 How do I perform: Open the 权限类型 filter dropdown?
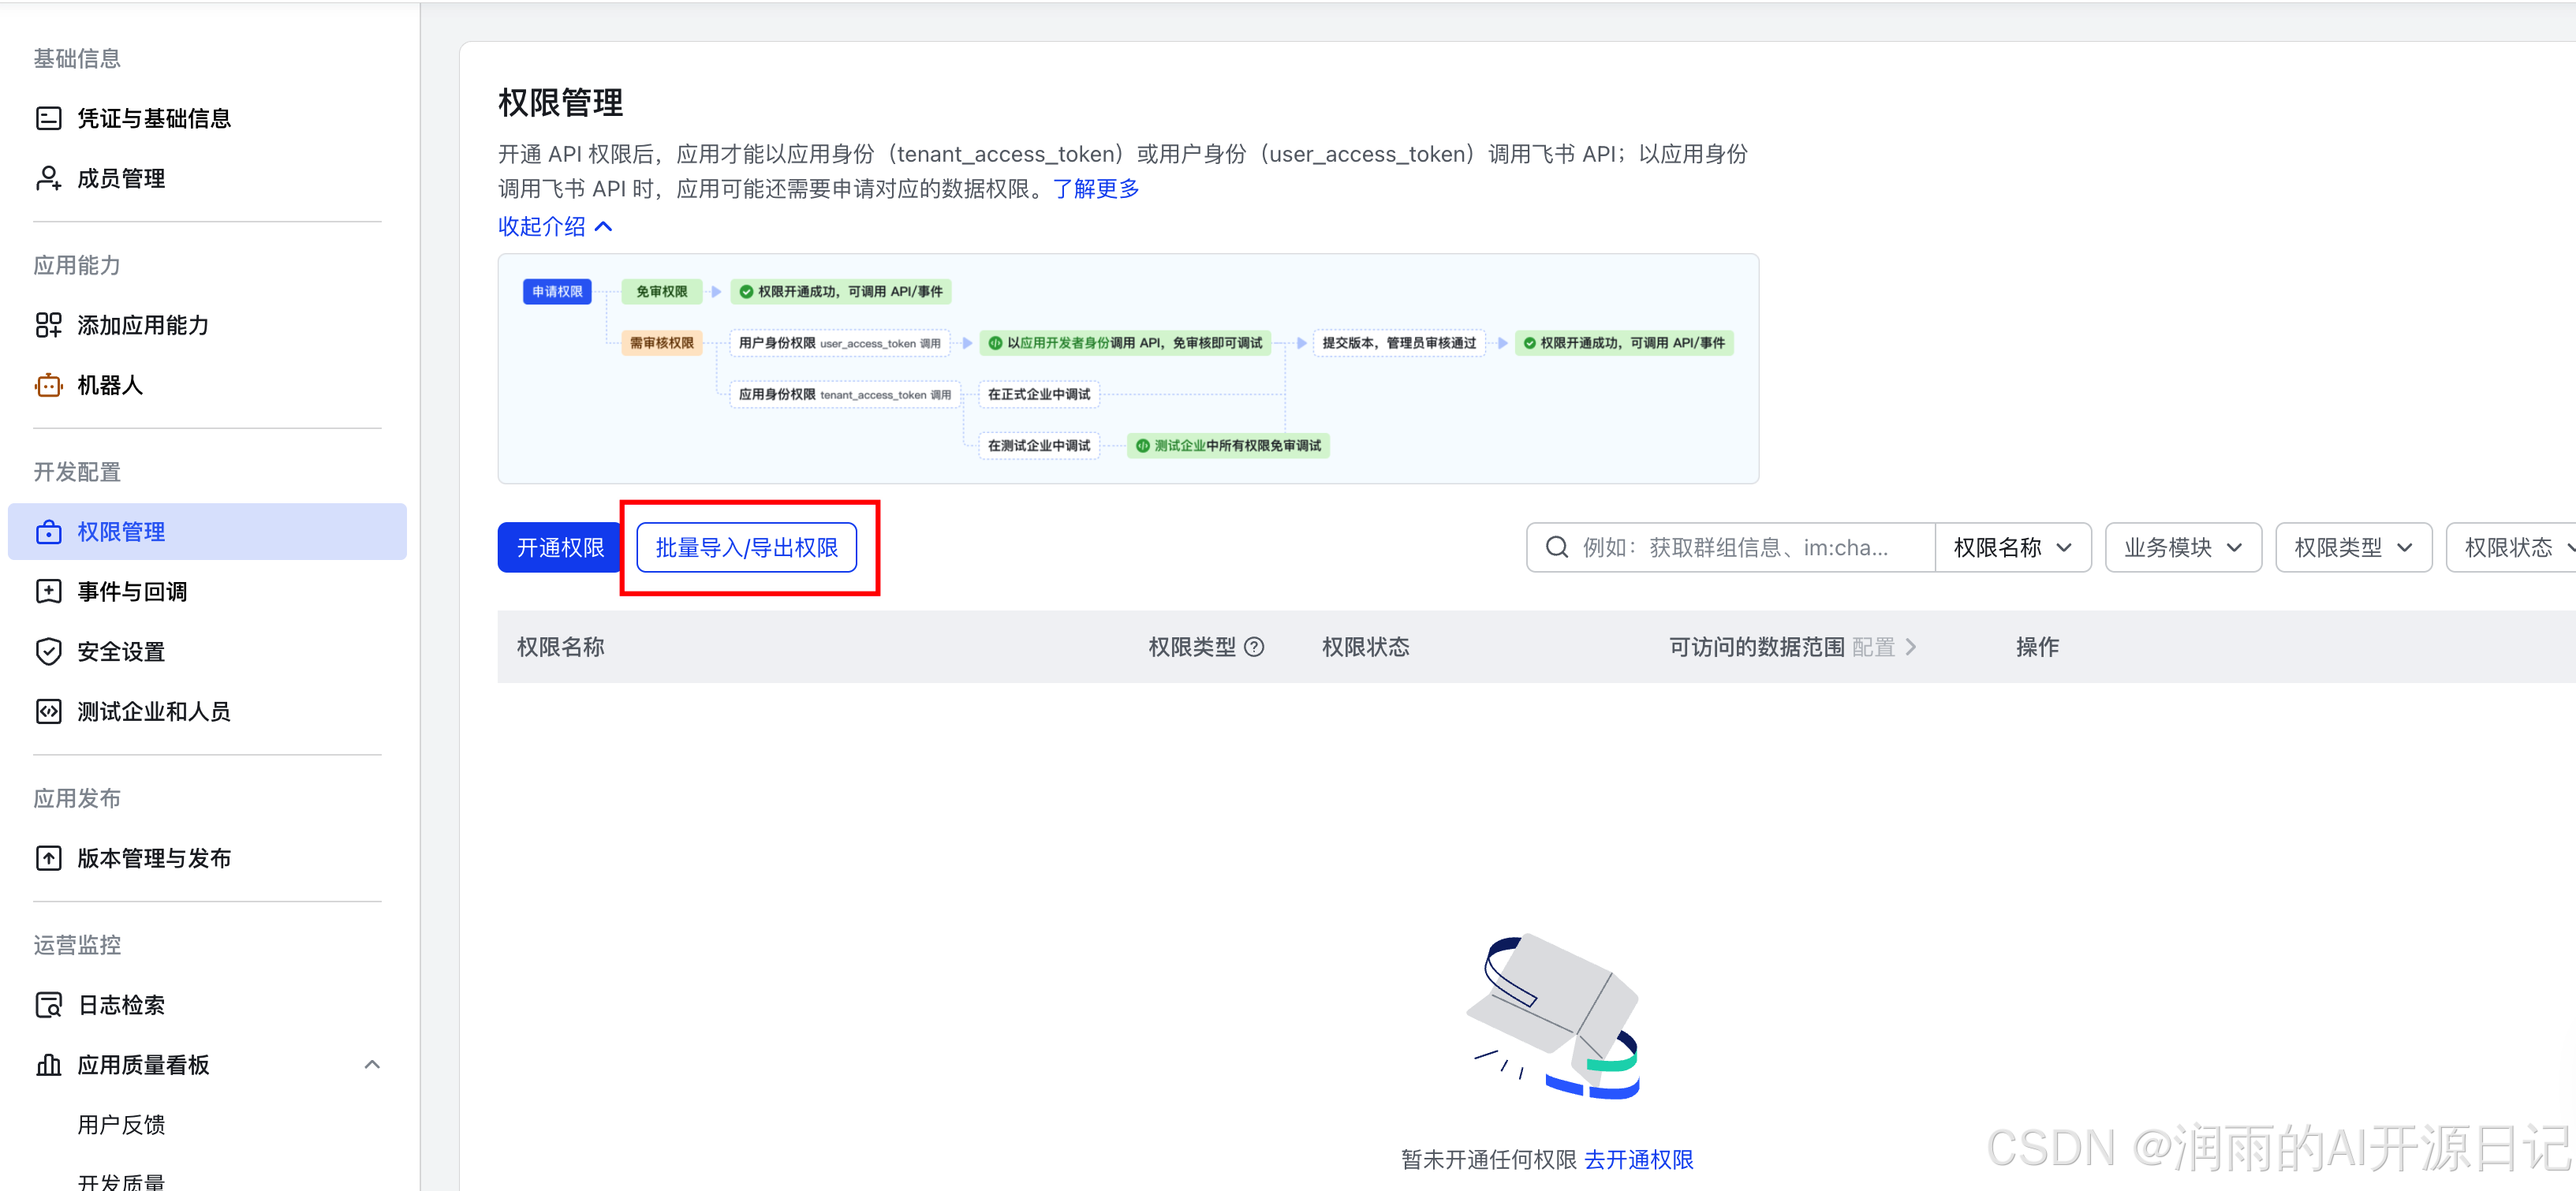click(x=2353, y=547)
